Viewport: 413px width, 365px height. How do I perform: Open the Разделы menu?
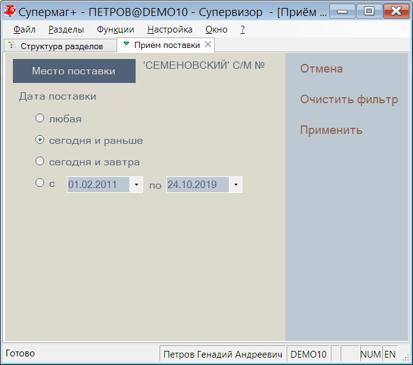[66, 29]
